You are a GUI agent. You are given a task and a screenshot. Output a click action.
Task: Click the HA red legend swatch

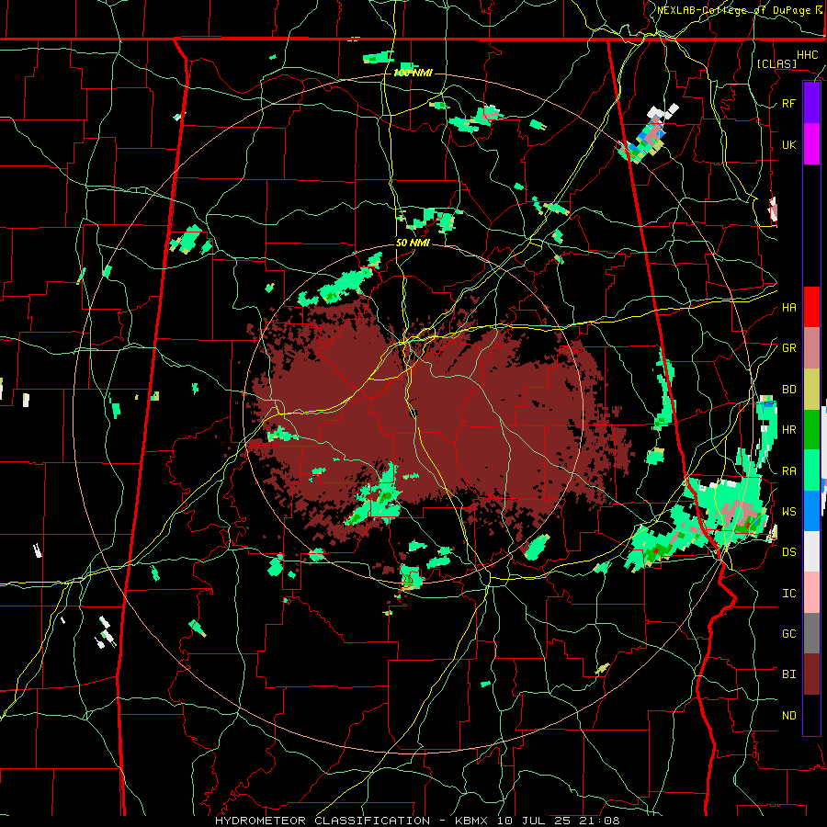(x=811, y=307)
